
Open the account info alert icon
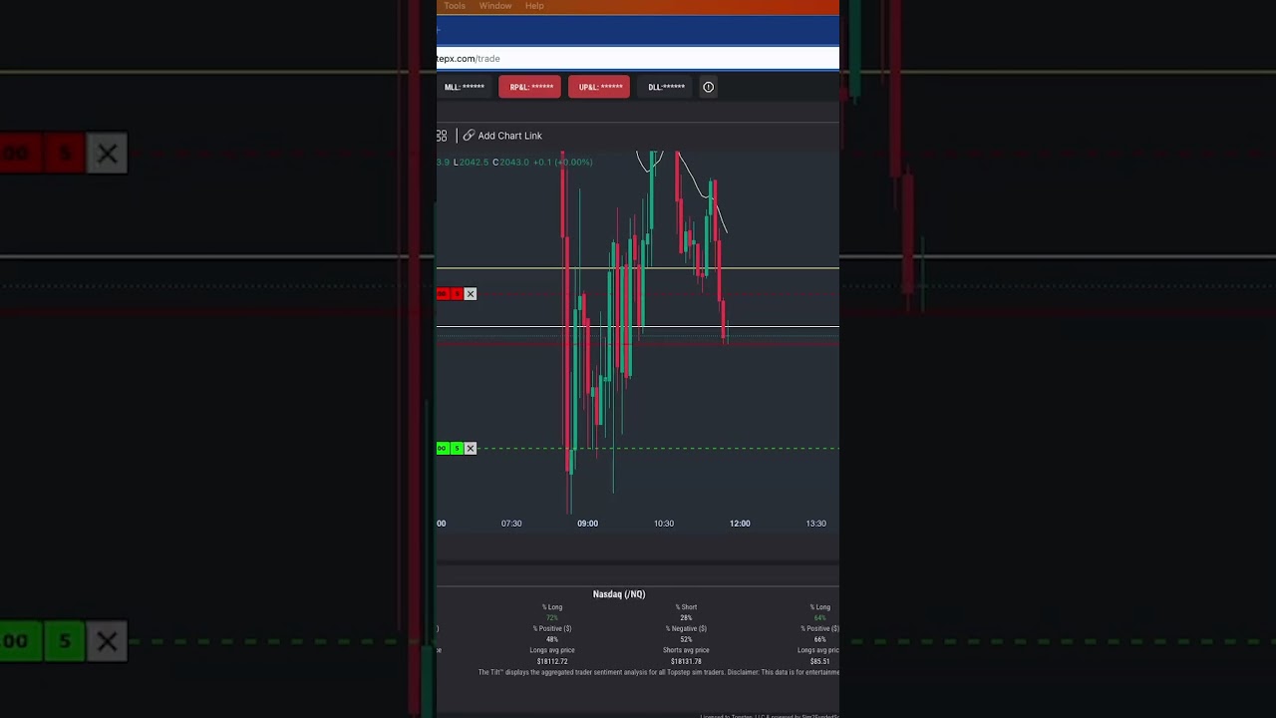(709, 87)
